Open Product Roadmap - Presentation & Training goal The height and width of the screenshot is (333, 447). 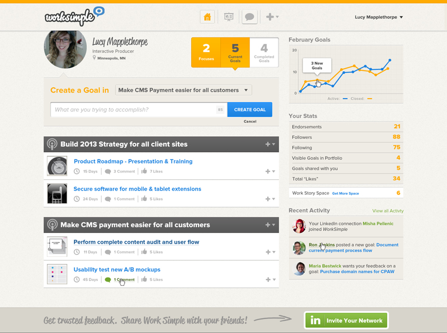(x=133, y=161)
